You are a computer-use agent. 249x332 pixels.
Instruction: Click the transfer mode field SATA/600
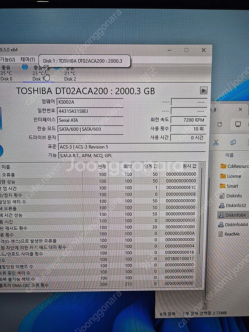tap(90, 129)
